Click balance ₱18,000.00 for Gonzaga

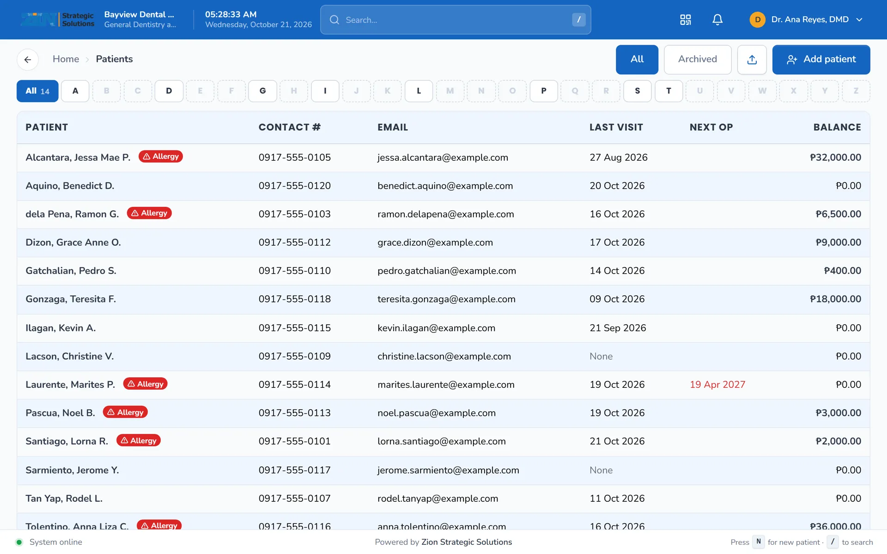coord(835,299)
